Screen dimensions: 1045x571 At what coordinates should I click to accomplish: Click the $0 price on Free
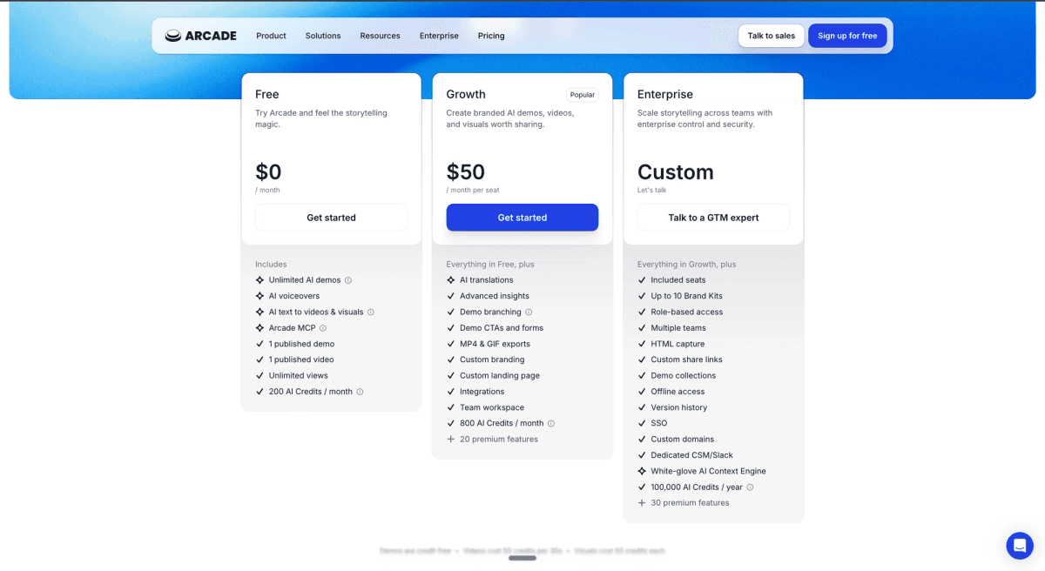tap(268, 172)
